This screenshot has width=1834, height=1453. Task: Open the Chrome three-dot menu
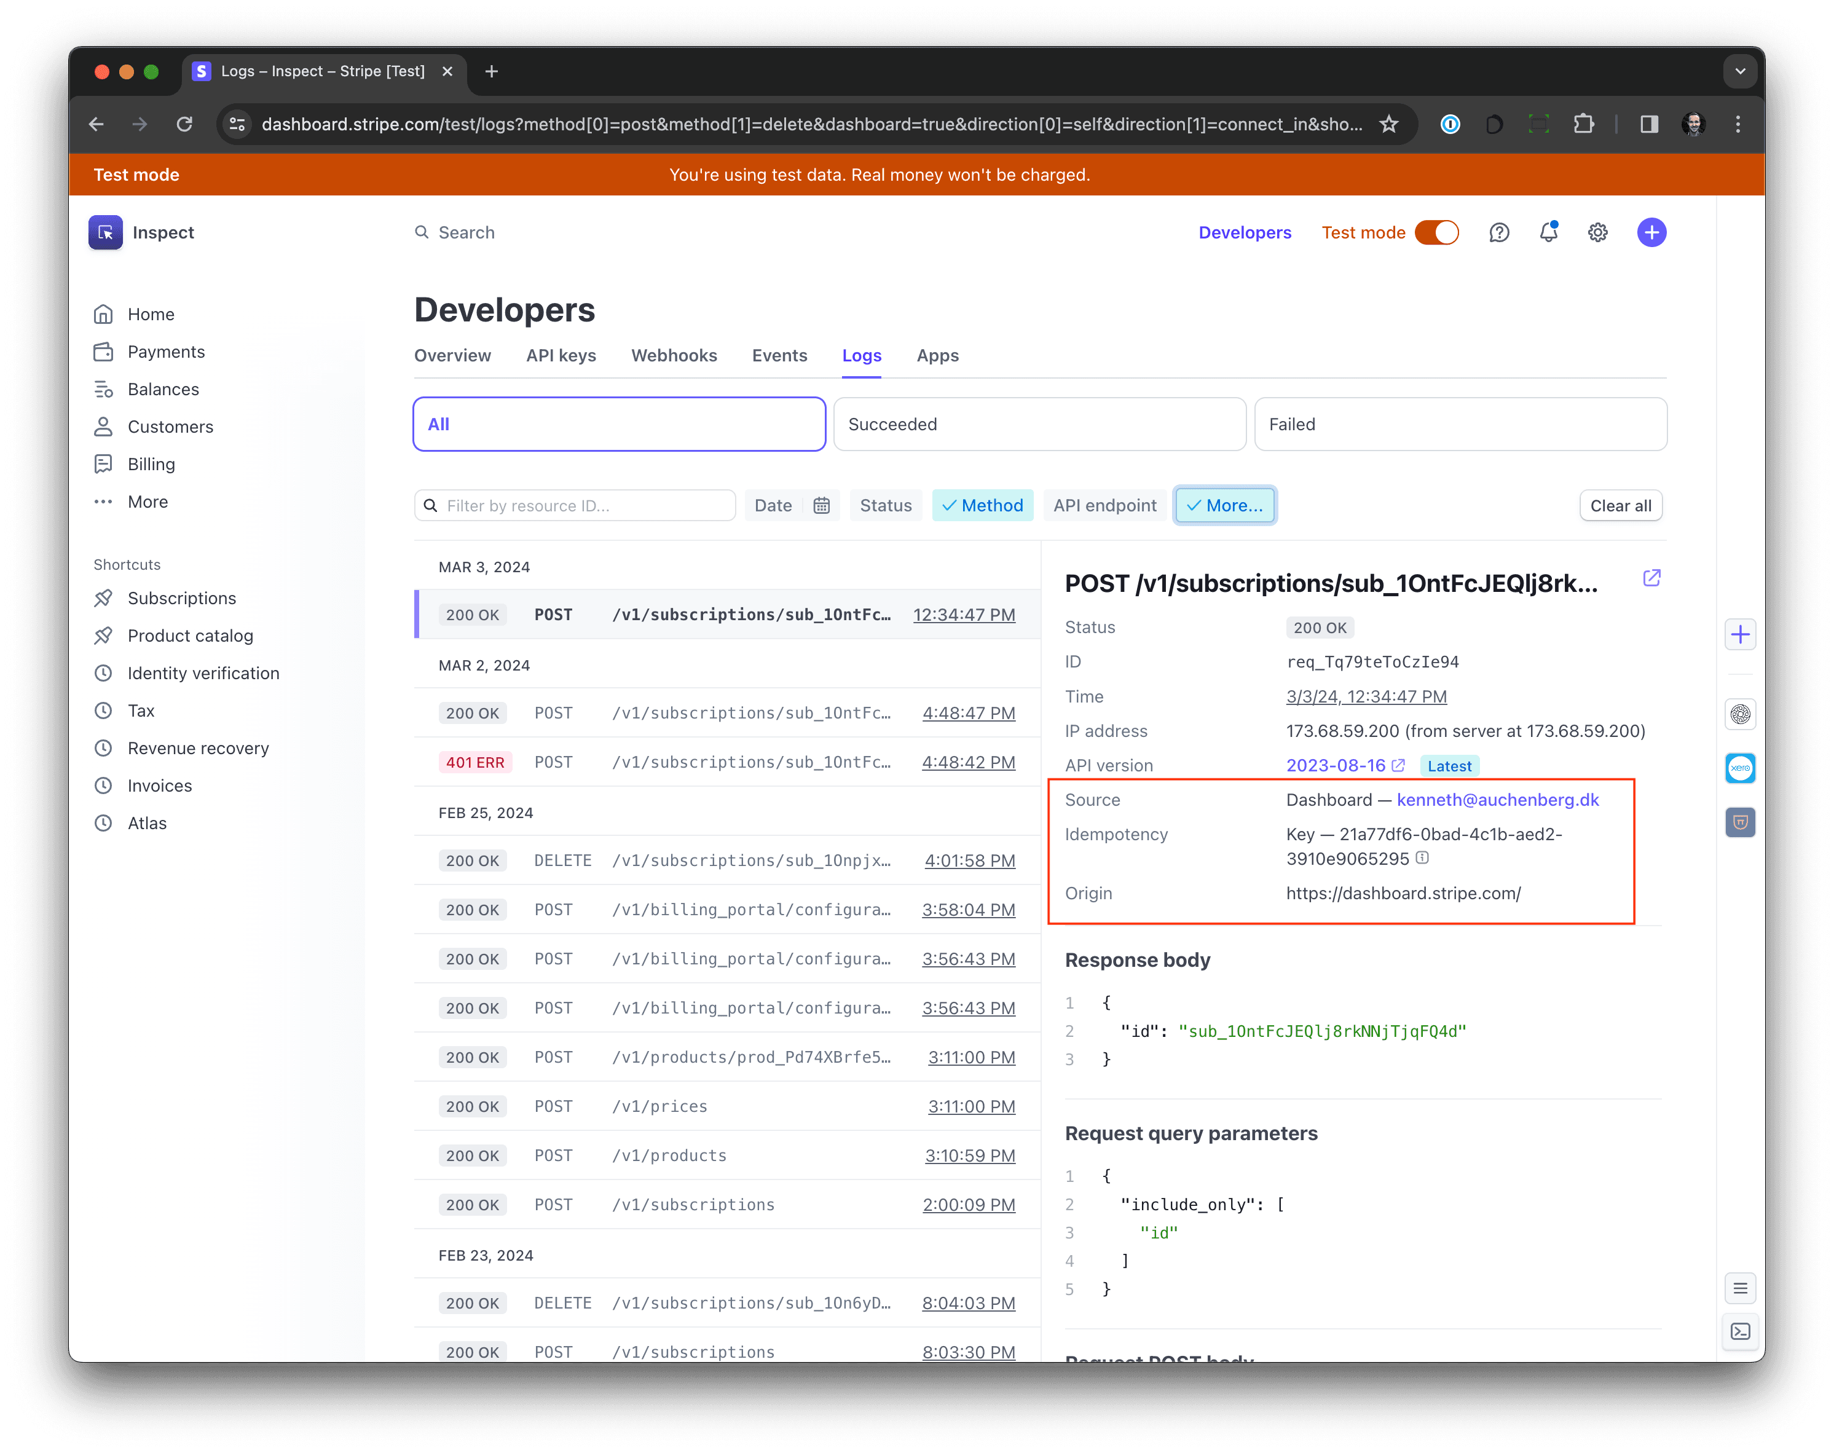[1737, 124]
